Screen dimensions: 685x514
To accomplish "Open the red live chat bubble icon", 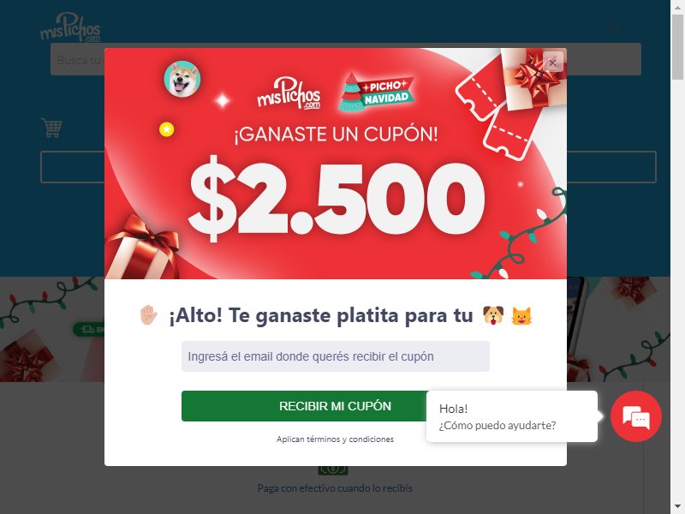I will click(635, 416).
